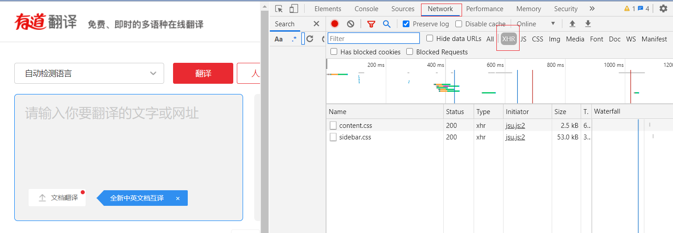Image resolution: width=673 pixels, height=233 pixels.
Task: Open the Online throttling dropdown
Action: tap(536, 24)
